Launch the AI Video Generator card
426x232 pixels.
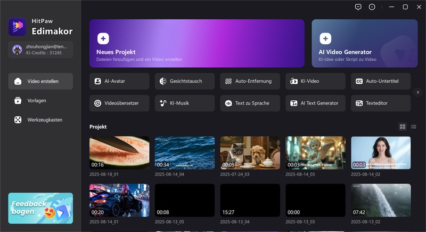tap(365, 43)
